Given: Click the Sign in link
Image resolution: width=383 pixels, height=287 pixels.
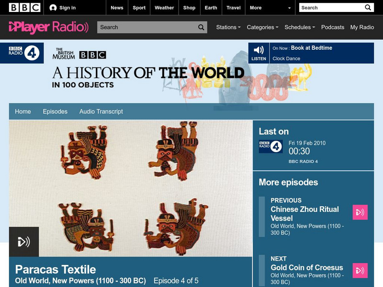Looking at the screenshot, I should click(68, 8).
